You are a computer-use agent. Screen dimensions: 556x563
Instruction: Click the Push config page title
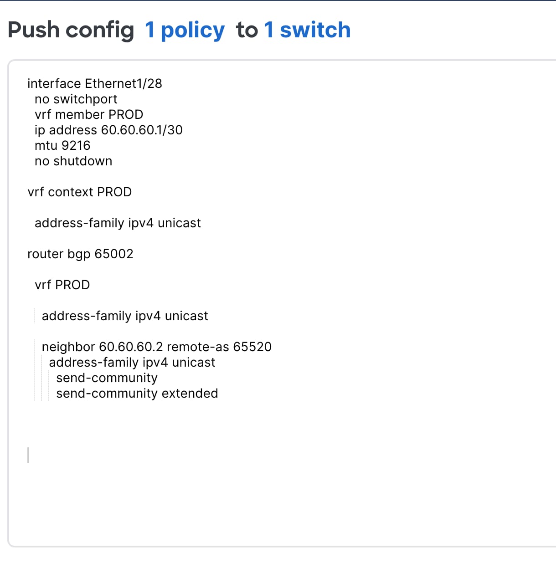[70, 30]
